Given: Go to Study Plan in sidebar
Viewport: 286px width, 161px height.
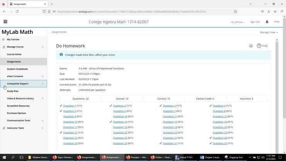Looking at the screenshot, I should click(x=13, y=91).
